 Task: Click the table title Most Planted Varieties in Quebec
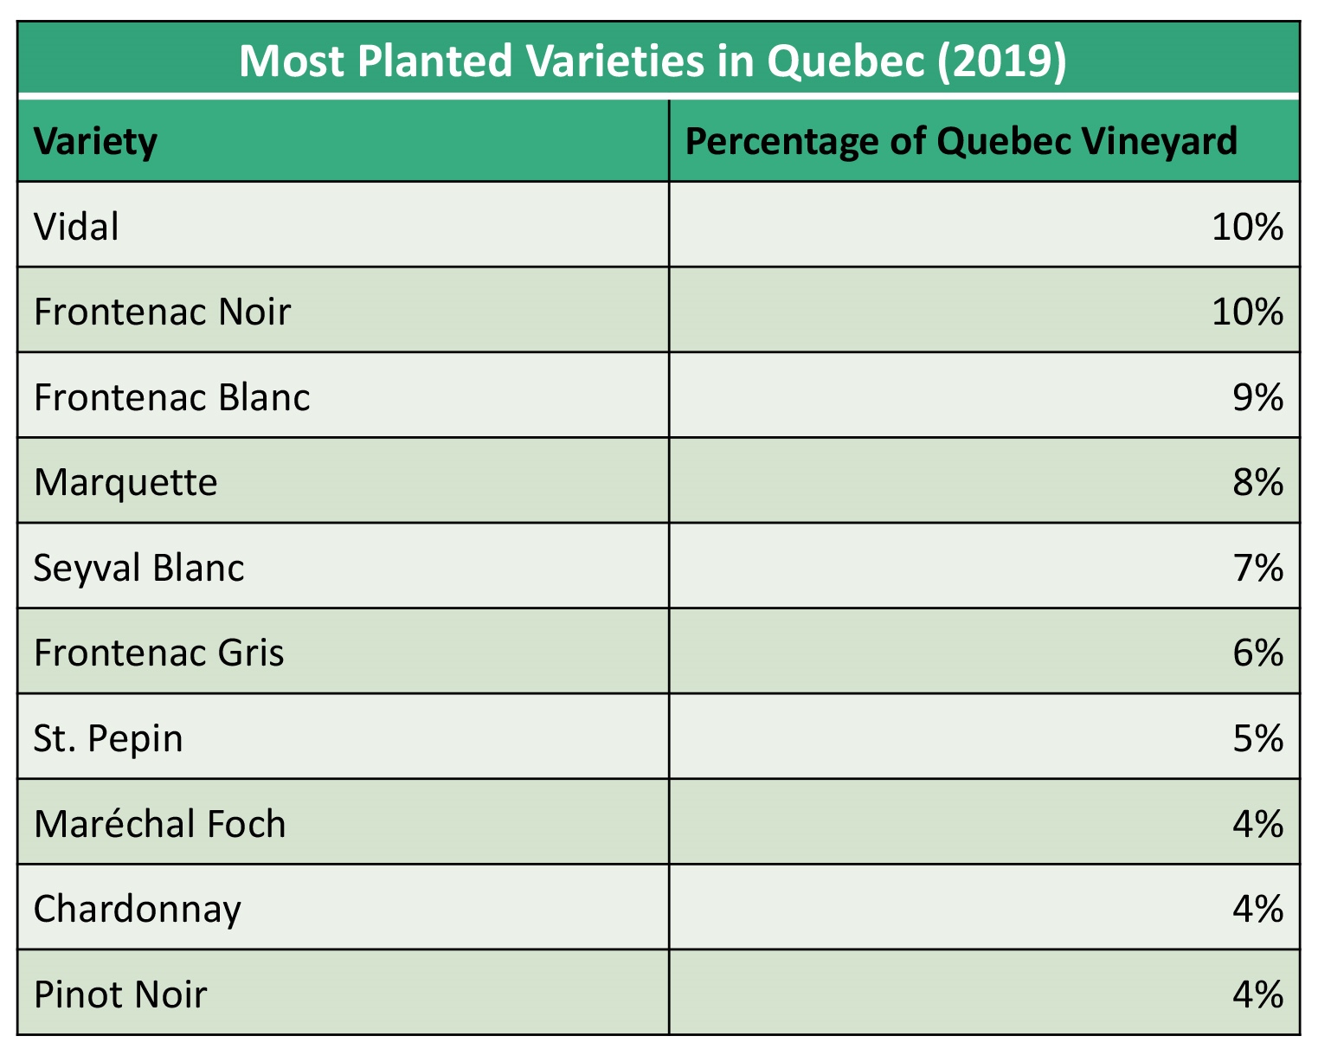(x=653, y=61)
